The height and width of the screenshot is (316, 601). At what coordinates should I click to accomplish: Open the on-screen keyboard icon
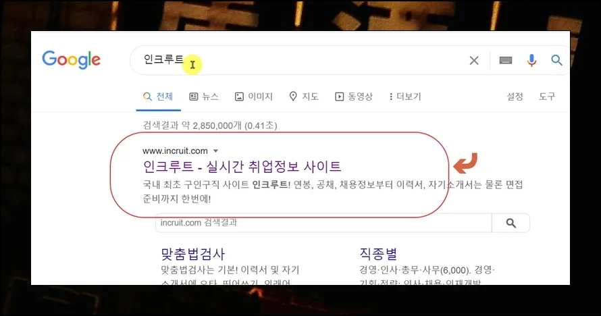pos(506,60)
